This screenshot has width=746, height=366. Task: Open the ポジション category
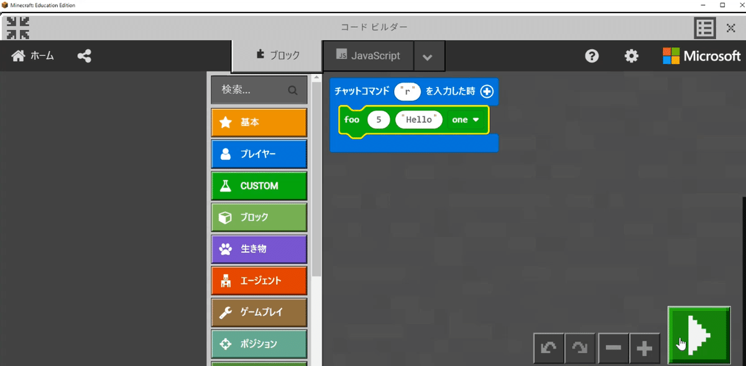point(259,344)
